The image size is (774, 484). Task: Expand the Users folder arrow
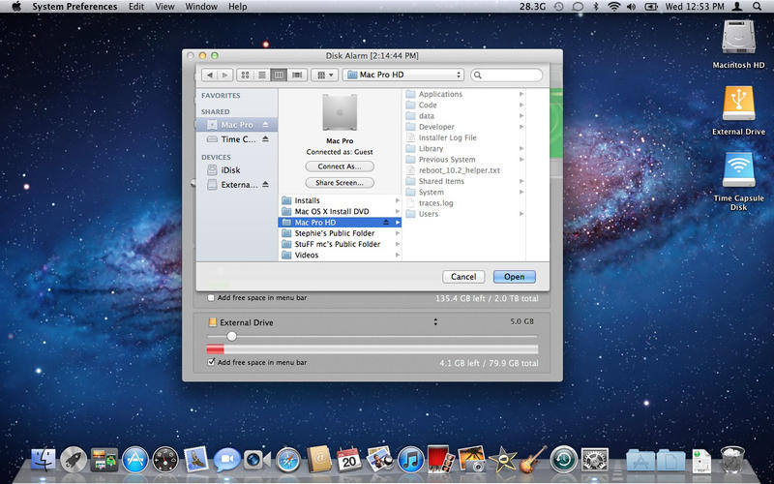[x=521, y=213]
